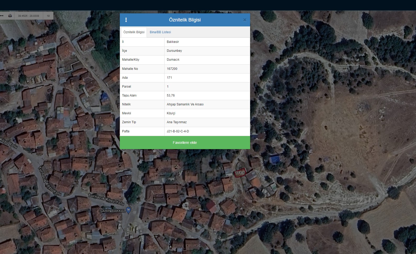Image resolution: width=416 pixels, height=254 pixels.
Task: Click the print icon in map toolbar
Action: point(10,16)
